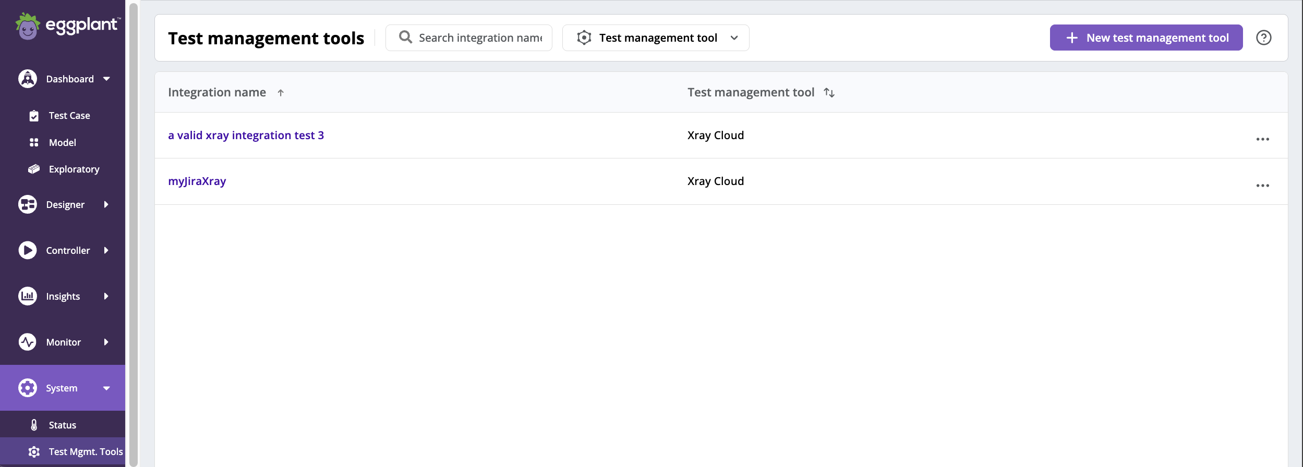Click the Insights chart icon
Screen dimensions: 1303x467
[x=28, y=296]
